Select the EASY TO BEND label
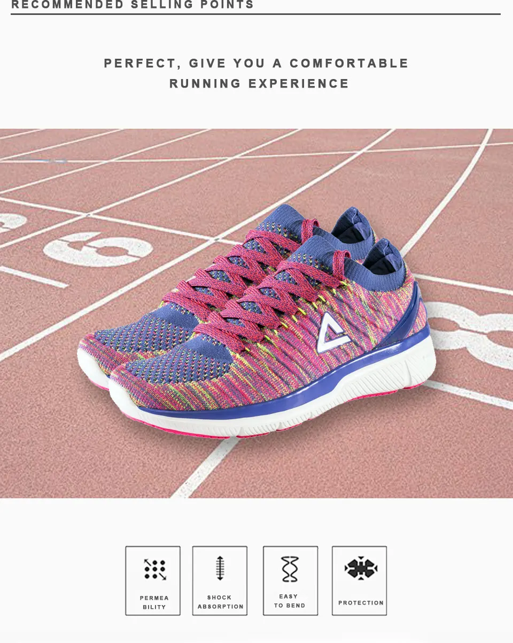 click(x=290, y=601)
